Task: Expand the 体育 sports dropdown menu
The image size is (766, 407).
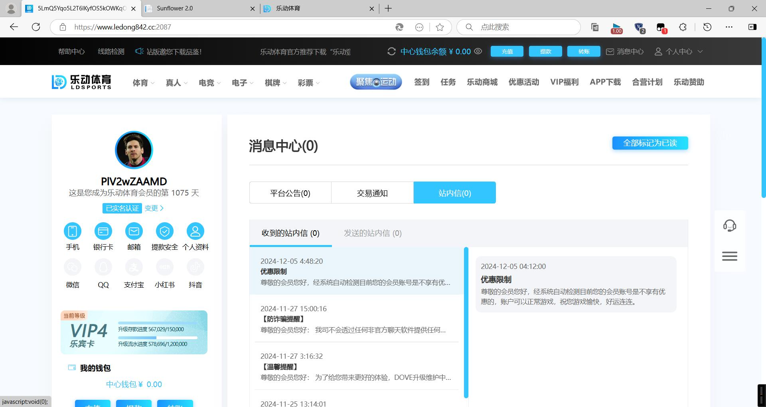Action: tap(143, 83)
